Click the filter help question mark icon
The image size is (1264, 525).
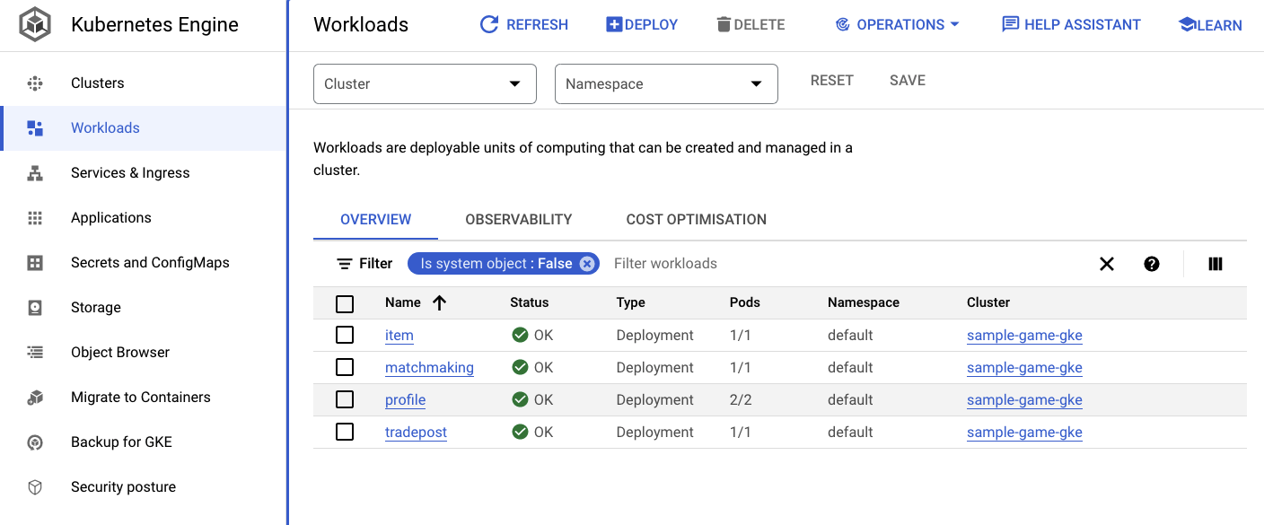[1152, 264]
